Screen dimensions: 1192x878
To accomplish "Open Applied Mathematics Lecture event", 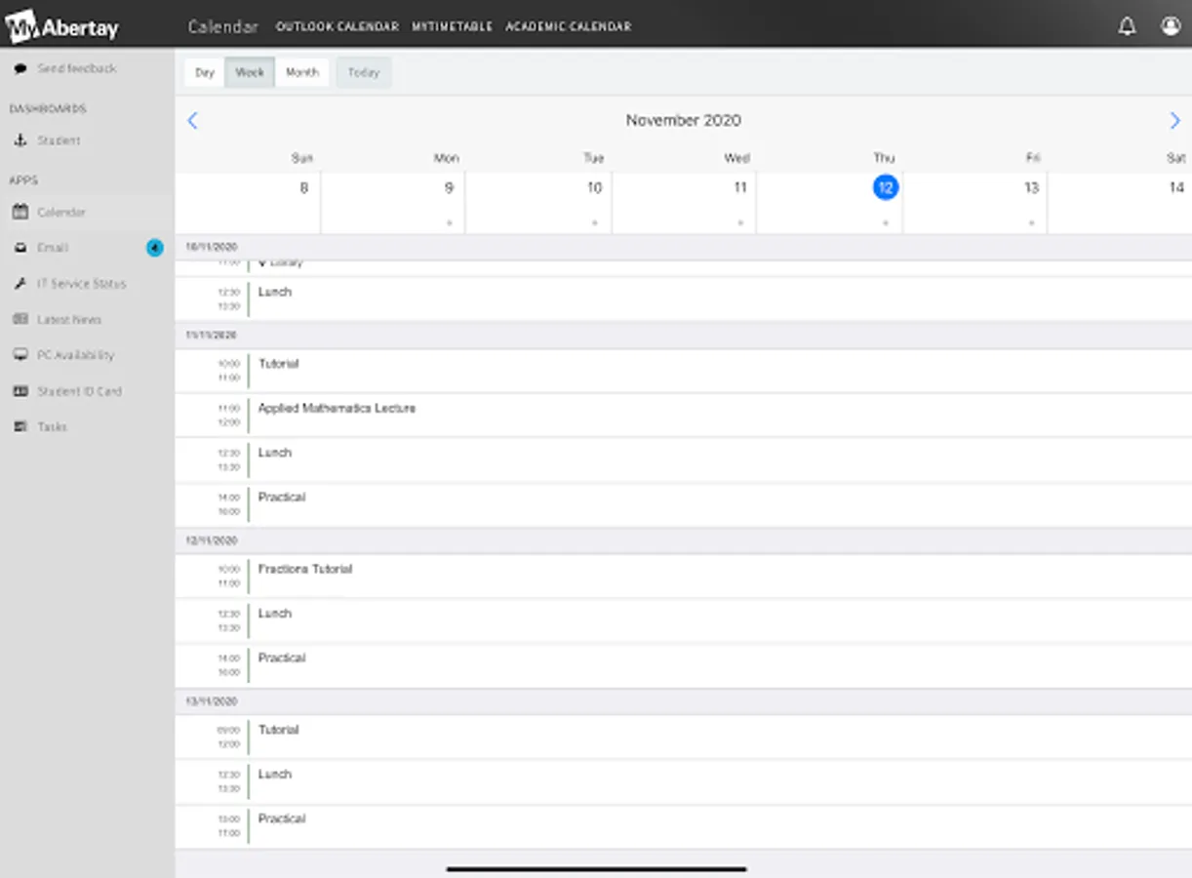I will [683, 416].
